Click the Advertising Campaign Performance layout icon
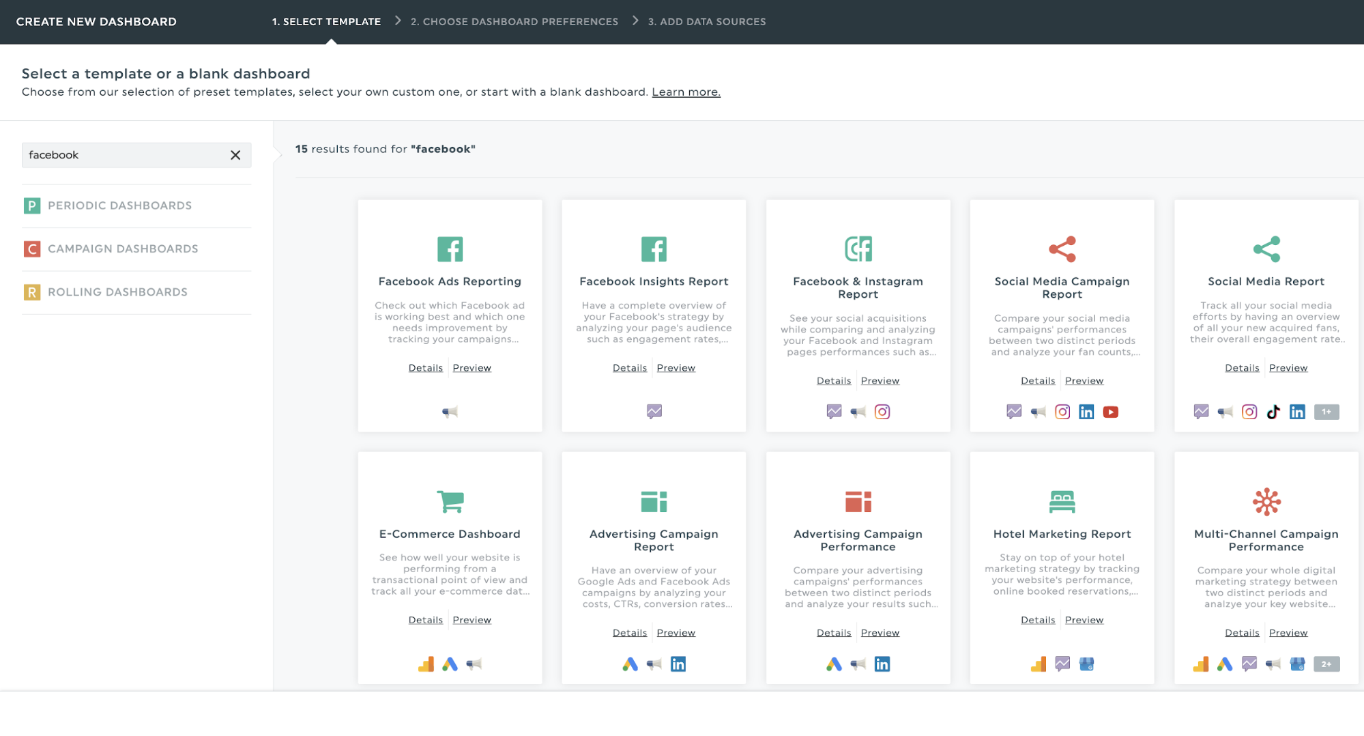Image resolution: width=1364 pixels, height=736 pixels. [858, 502]
